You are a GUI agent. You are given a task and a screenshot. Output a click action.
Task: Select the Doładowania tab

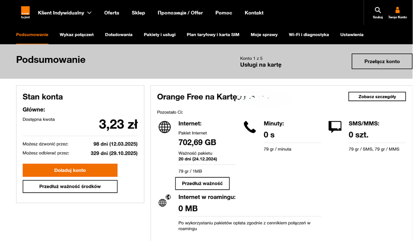119,35
